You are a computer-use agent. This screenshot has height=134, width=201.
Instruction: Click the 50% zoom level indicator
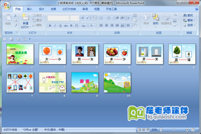[154, 130]
